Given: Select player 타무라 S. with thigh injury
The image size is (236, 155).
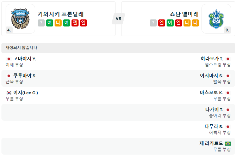Looking at the screenshot, I should [x=214, y=126].
